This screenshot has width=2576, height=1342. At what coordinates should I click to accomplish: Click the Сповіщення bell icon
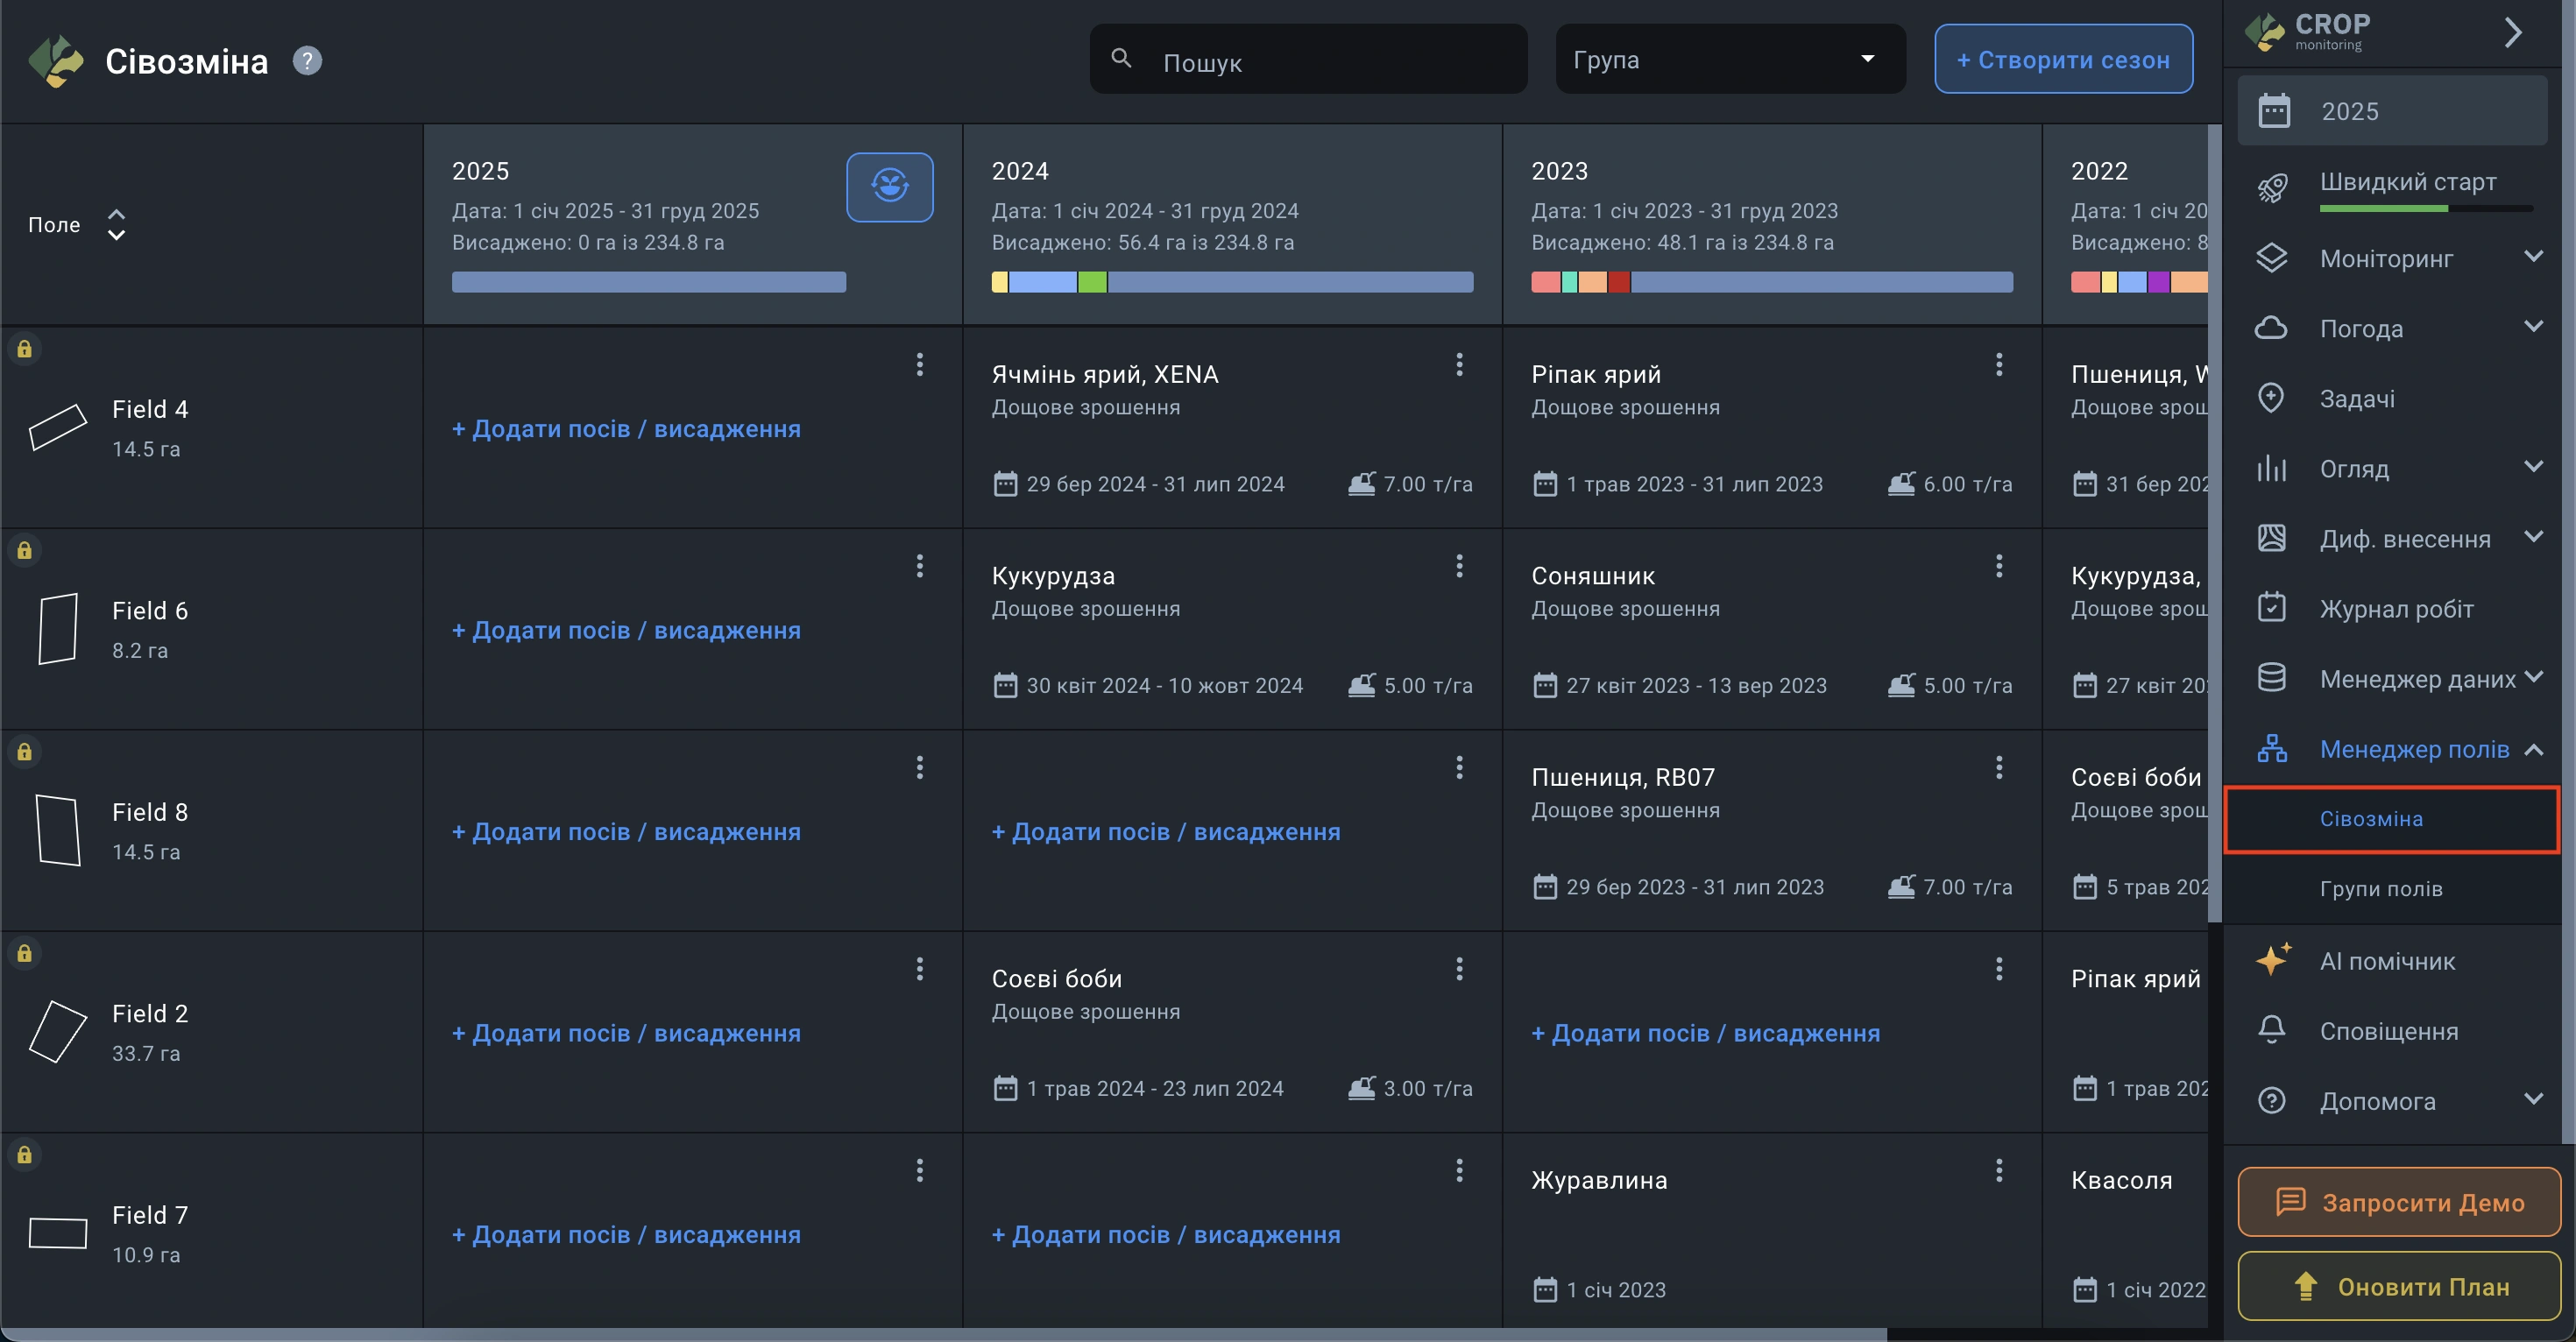(2271, 1030)
